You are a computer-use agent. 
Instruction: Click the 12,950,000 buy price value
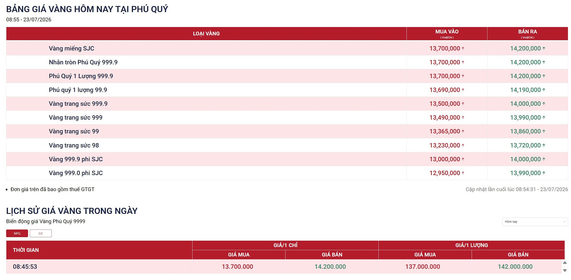[x=444, y=173]
